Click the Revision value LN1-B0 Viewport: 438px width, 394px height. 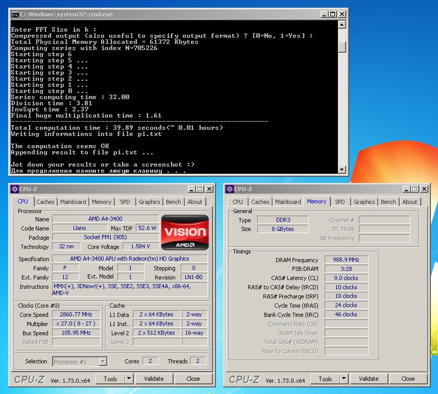193,277
